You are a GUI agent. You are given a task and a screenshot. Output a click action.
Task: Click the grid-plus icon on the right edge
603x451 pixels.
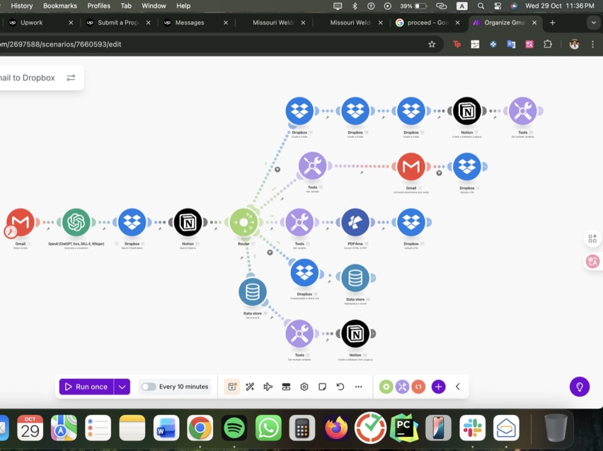tap(592, 238)
